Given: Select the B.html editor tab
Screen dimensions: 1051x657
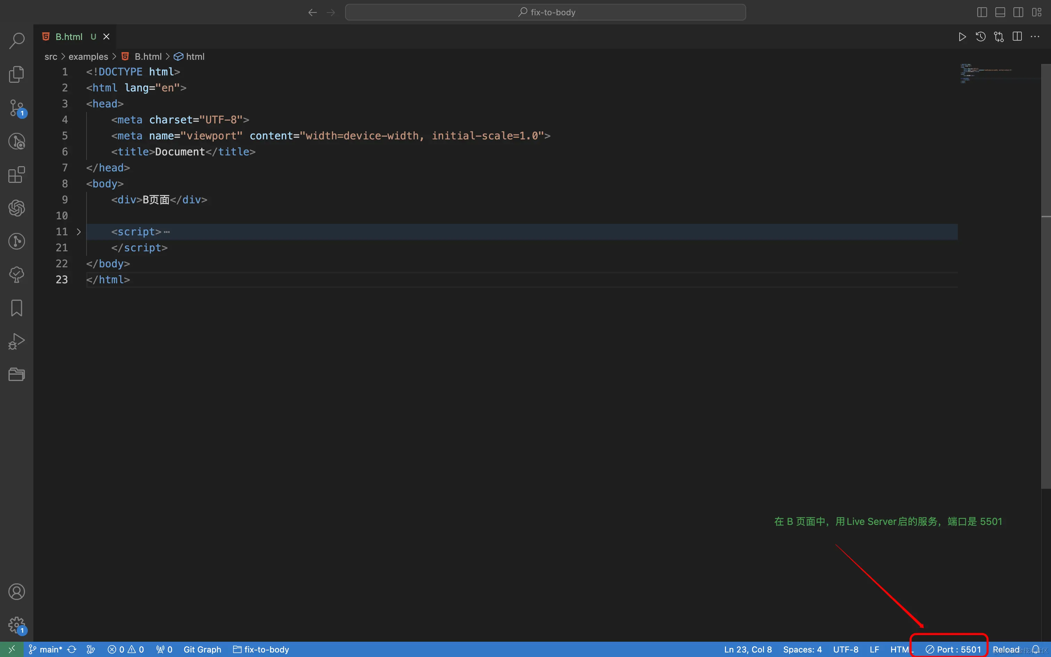Looking at the screenshot, I should (x=68, y=37).
